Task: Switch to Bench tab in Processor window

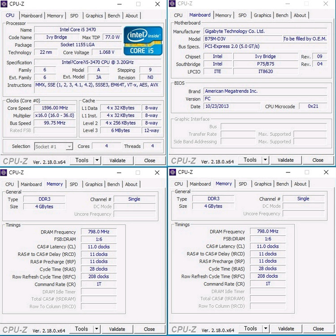Action: (x=114, y=16)
